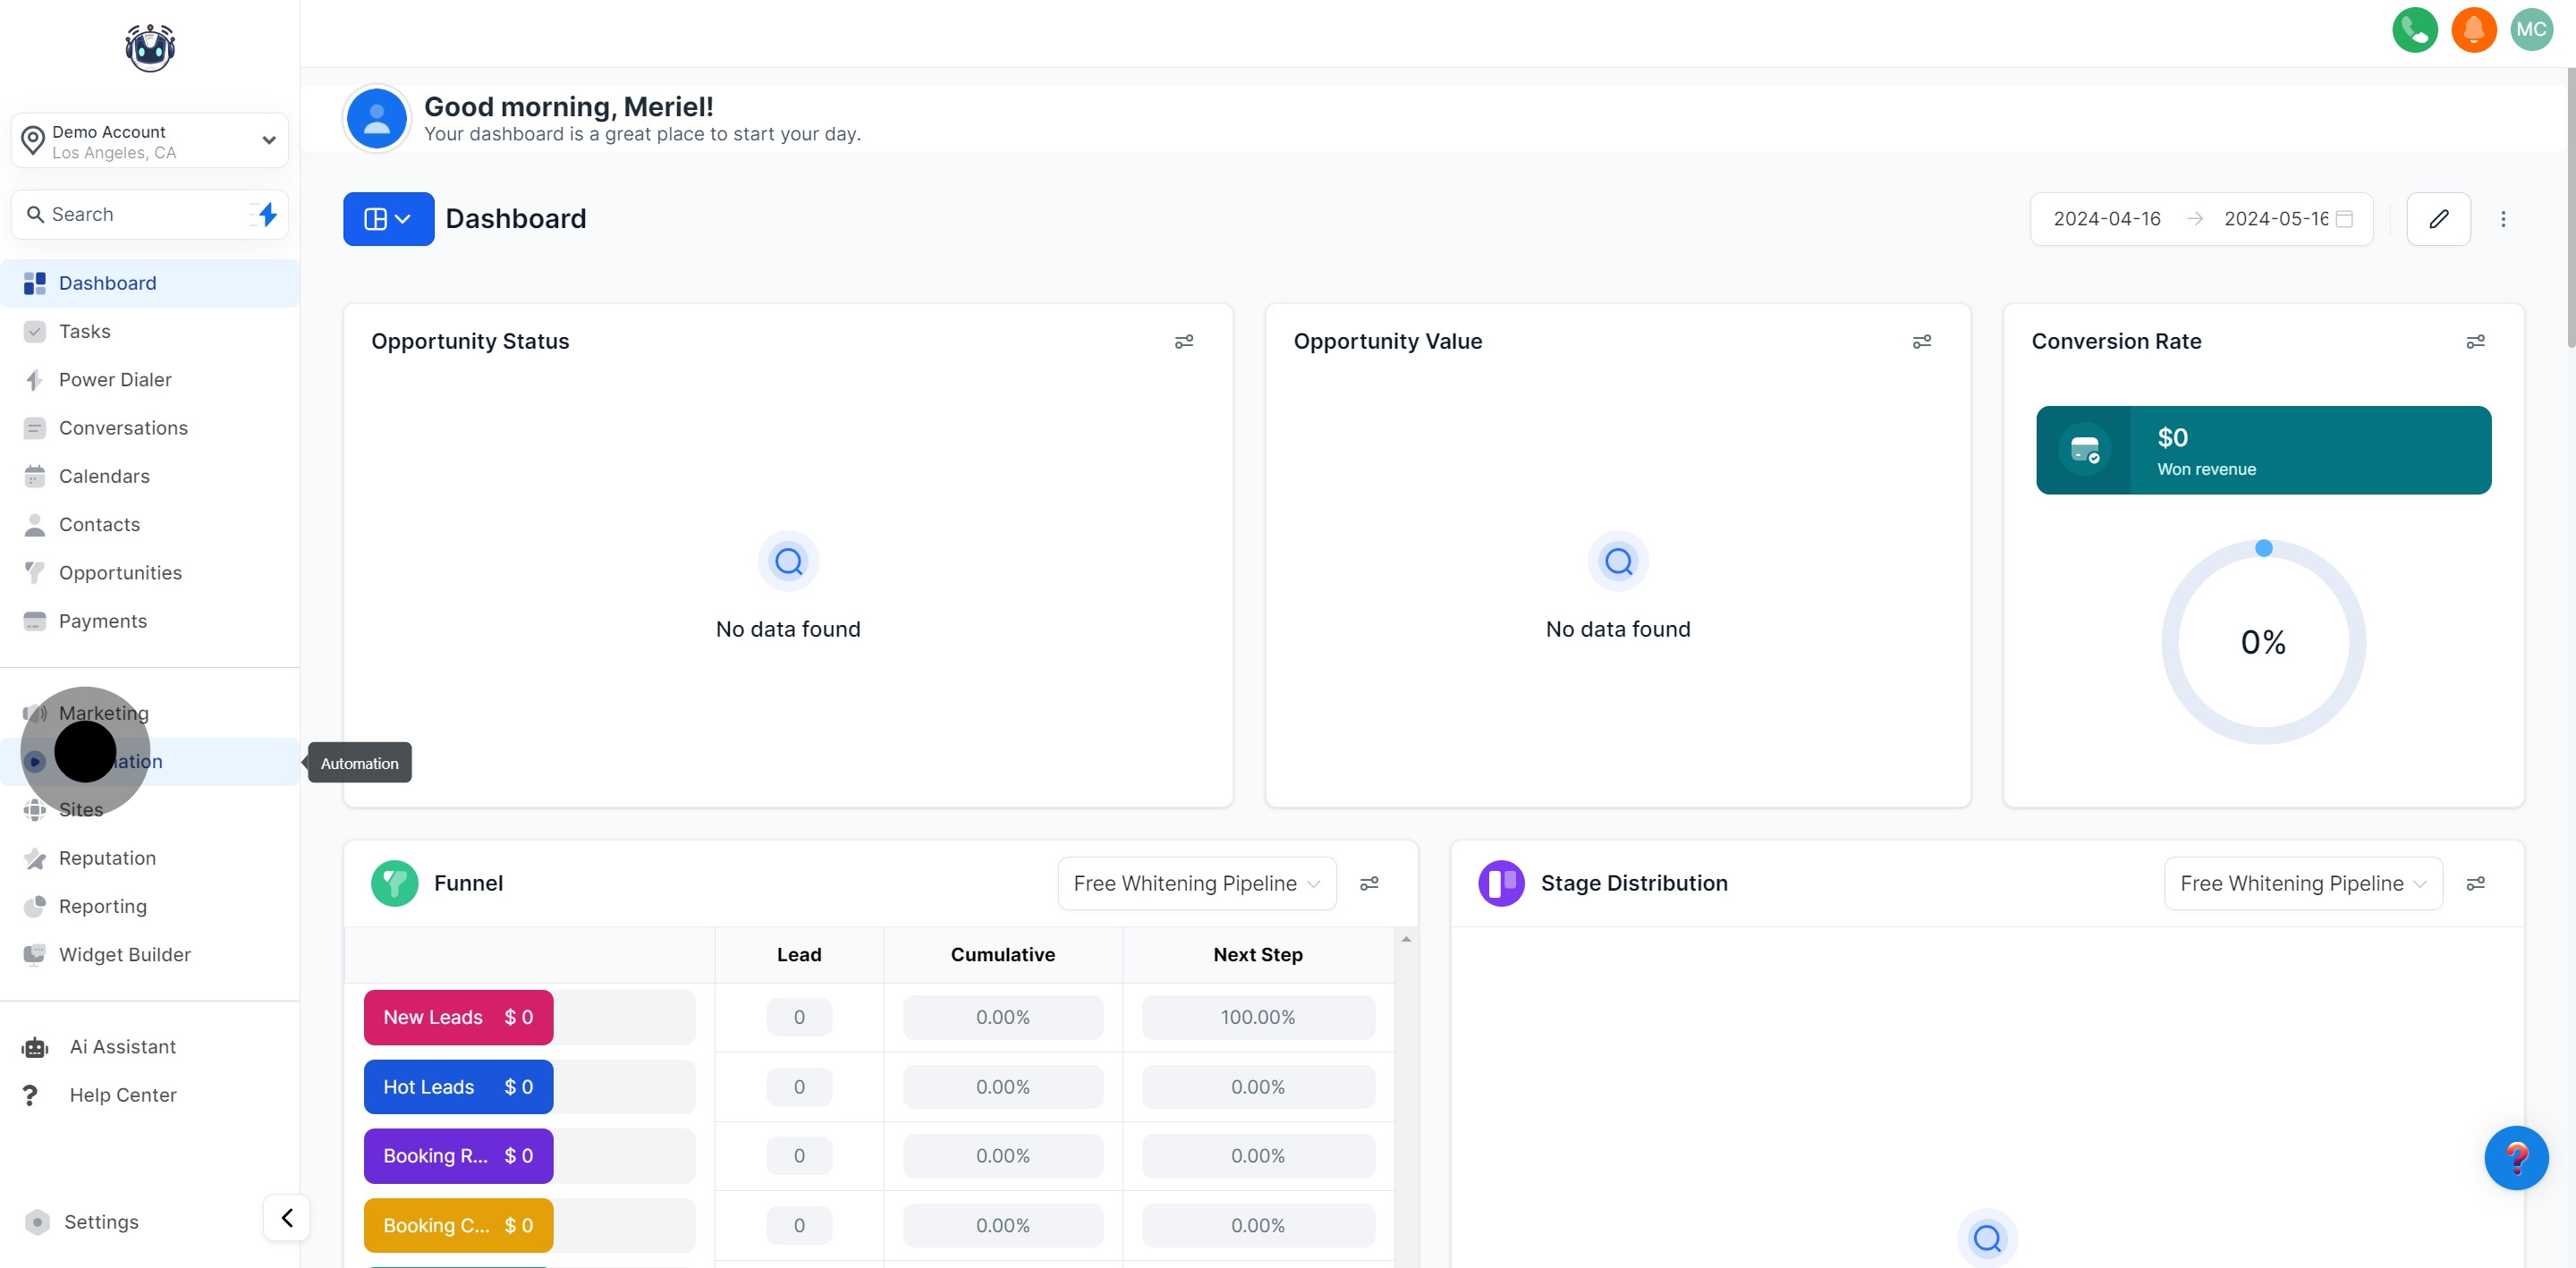Click the pencil edit dashboard icon
The height and width of the screenshot is (1268, 2576).
pyautogui.click(x=2438, y=219)
